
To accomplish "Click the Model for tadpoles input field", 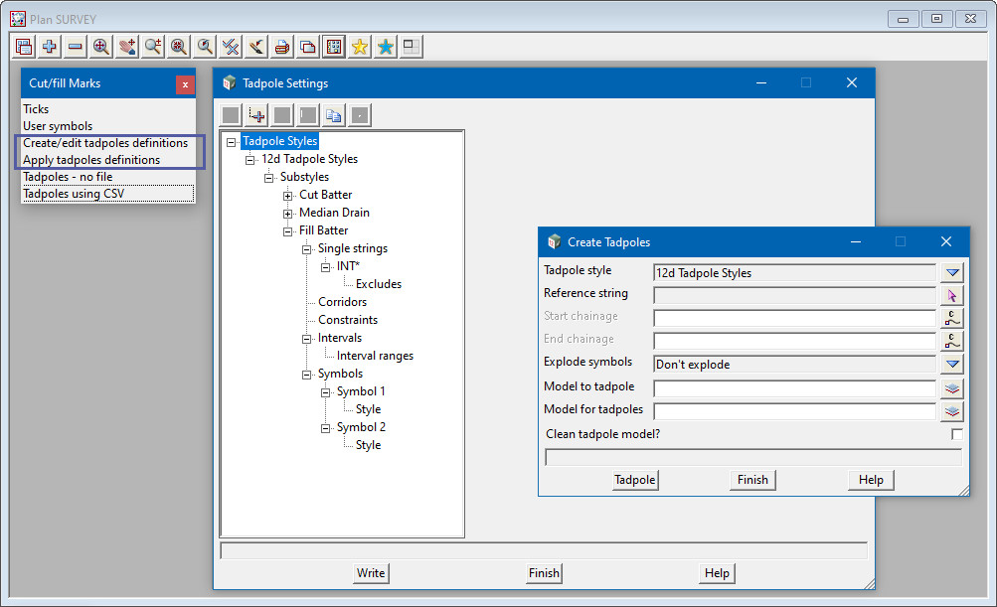I will click(793, 411).
